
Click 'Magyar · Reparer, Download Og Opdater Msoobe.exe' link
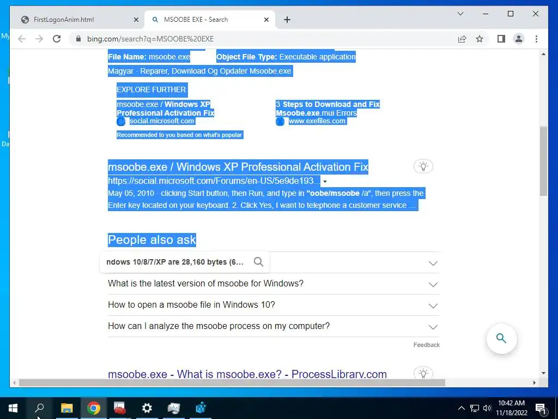pos(199,71)
